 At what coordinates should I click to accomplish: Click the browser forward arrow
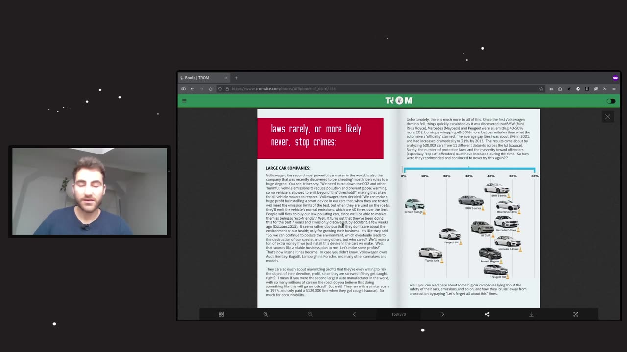[201, 89]
